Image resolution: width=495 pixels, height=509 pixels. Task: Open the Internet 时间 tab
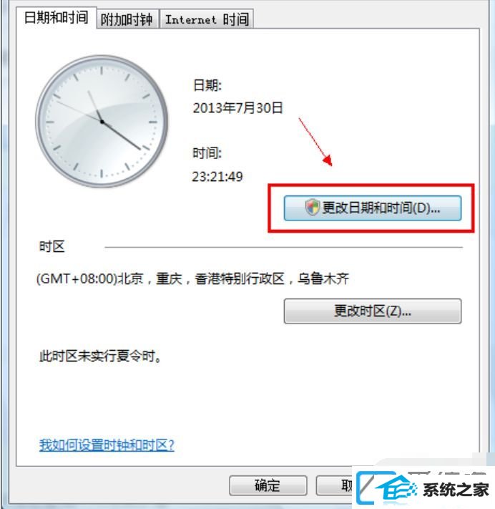207,19
